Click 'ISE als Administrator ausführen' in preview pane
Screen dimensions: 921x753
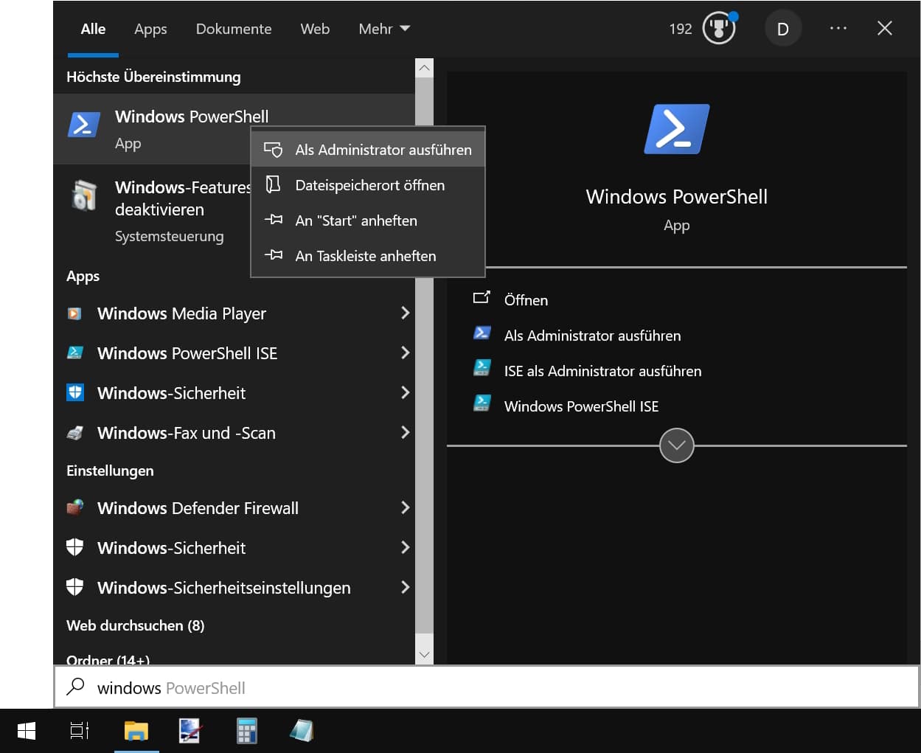pyautogui.click(x=602, y=371)
